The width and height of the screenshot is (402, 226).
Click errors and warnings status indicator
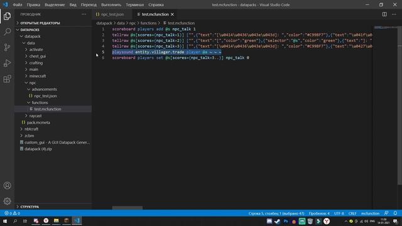[x=12, y=213]
